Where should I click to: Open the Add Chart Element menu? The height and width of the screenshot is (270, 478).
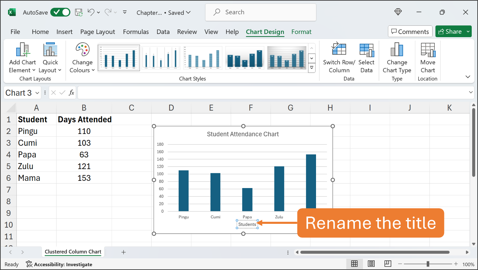pyautogui.click(x=23, y=58)
